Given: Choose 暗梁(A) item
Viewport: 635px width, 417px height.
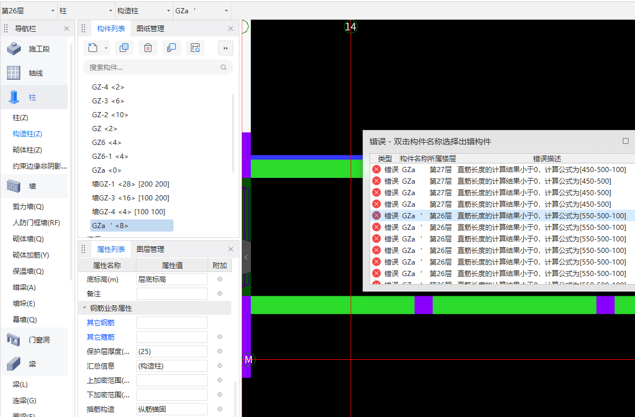Looking at the screenshot, I should pyautogui.click(x=24, y=288).
